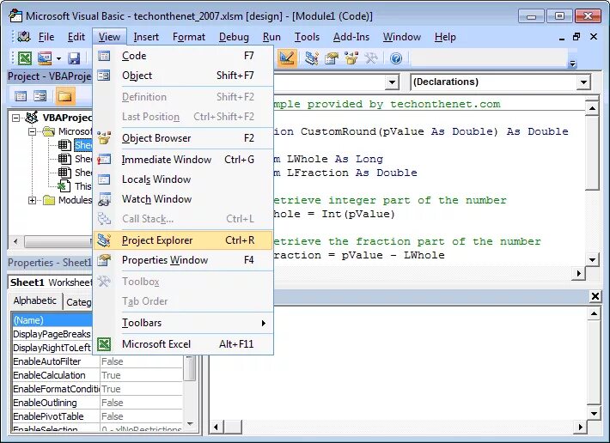610x443 pixels.
Task: Click the Properties Window icon in menu
Action: tap(104, 260)
